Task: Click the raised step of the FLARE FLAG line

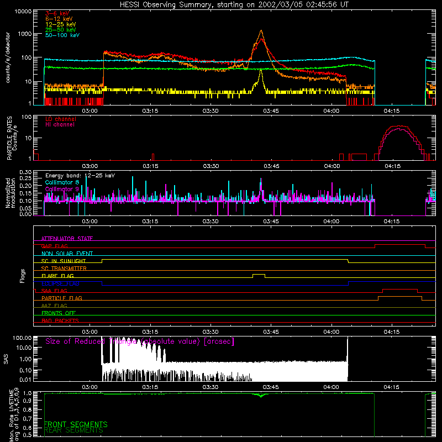Action: click(x=259, y=274)
